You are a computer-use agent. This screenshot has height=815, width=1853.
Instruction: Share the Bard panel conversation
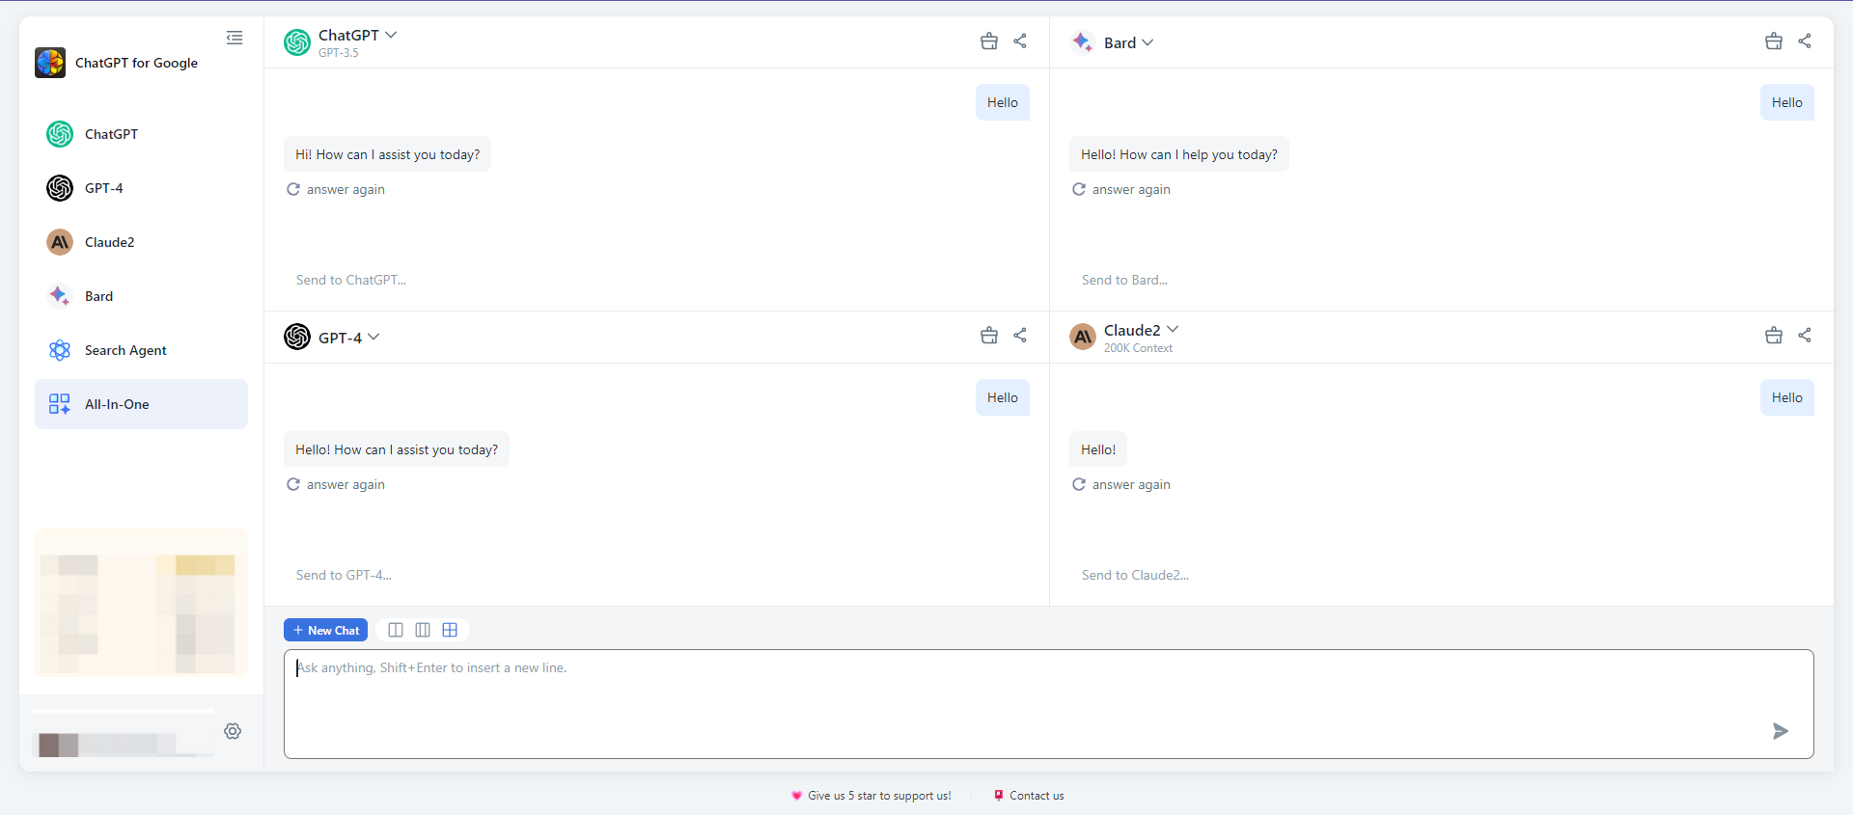(1805, 41)
